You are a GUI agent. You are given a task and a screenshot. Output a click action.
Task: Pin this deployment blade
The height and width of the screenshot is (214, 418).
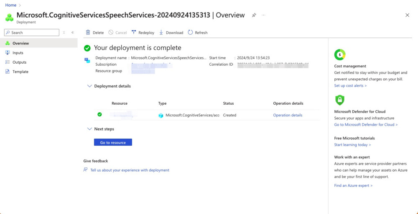pyautogui.click(x=254, y=15)
